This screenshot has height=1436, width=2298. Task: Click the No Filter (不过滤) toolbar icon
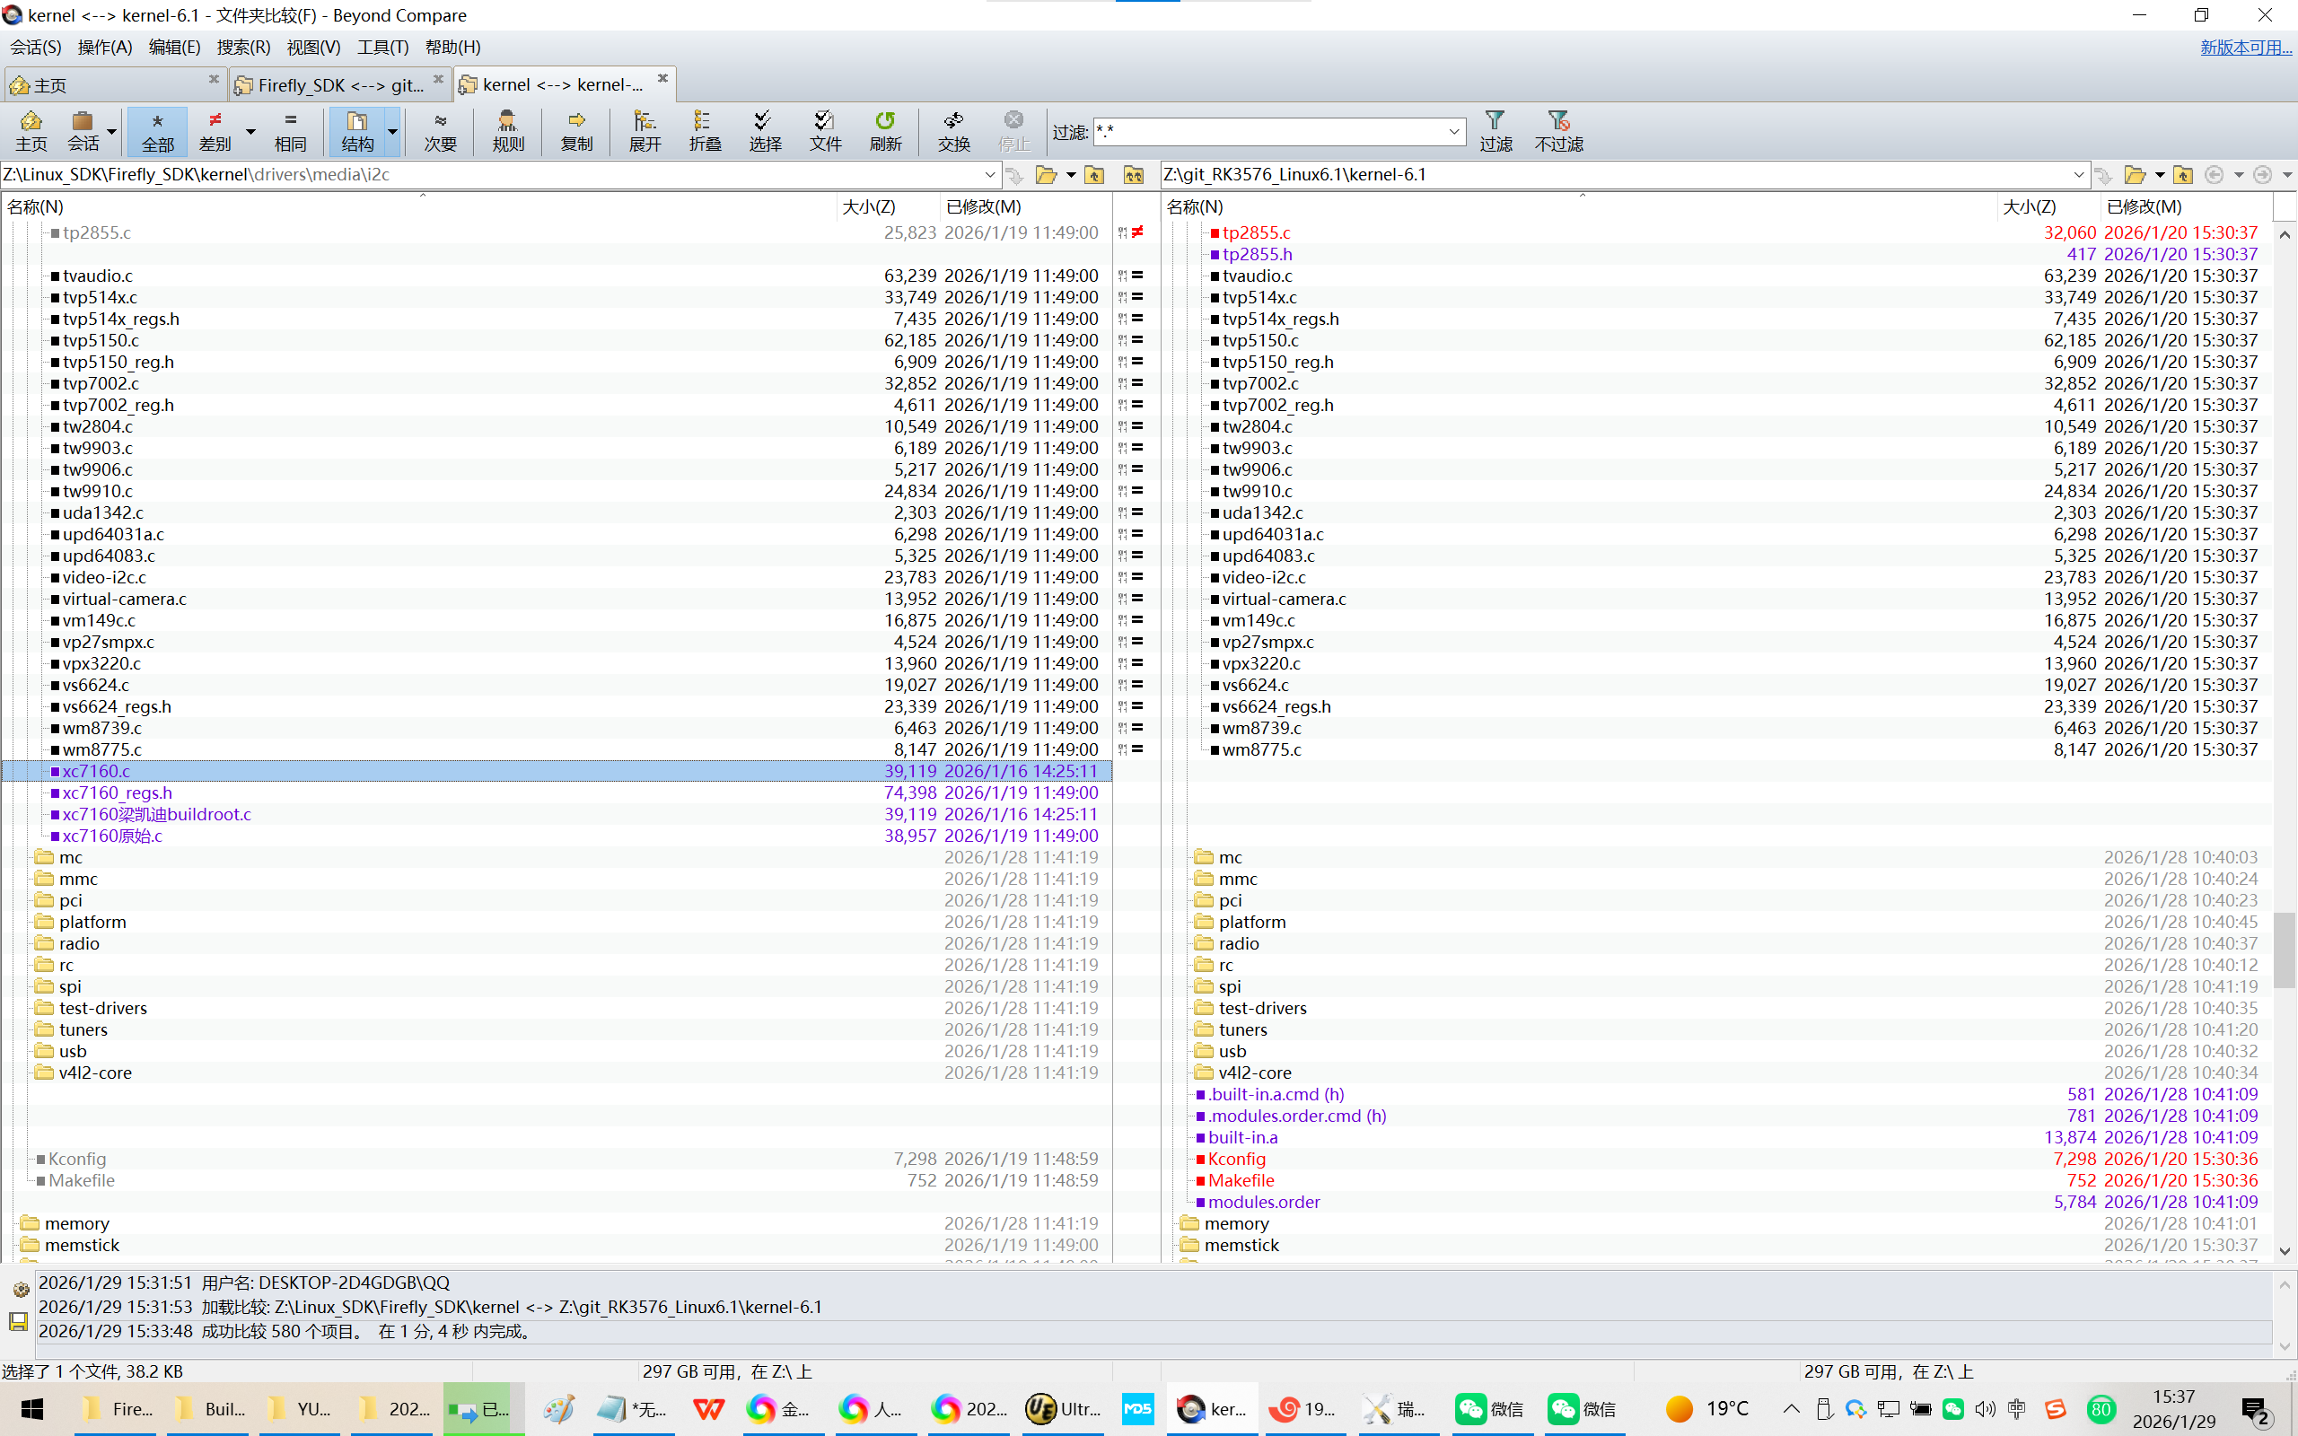click(x=1558, y=130)
